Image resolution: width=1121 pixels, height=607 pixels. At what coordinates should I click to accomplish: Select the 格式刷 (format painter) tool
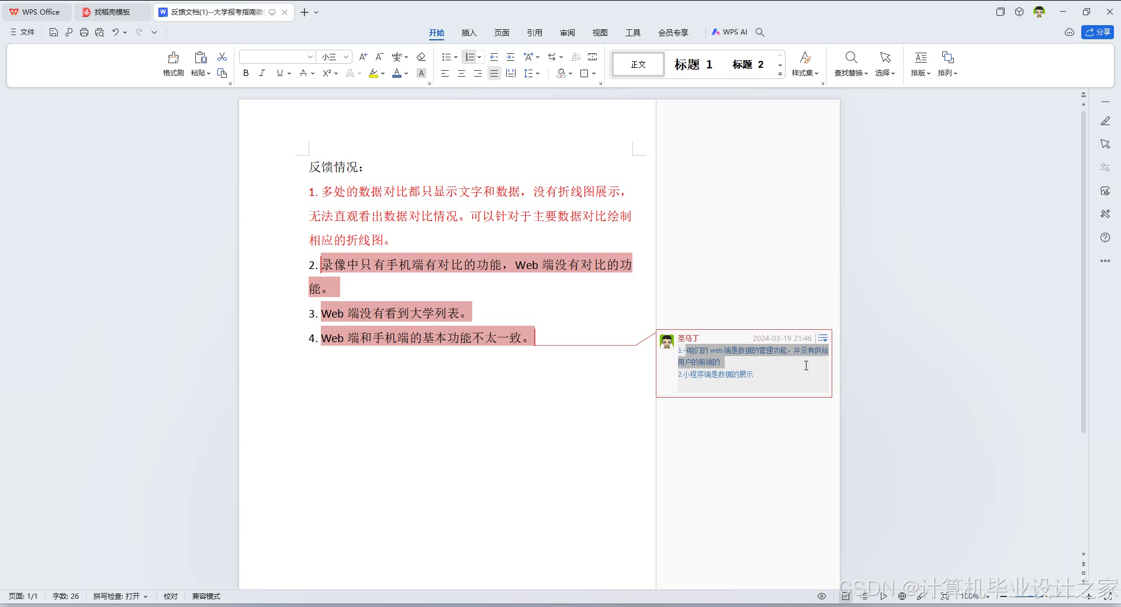172,64
